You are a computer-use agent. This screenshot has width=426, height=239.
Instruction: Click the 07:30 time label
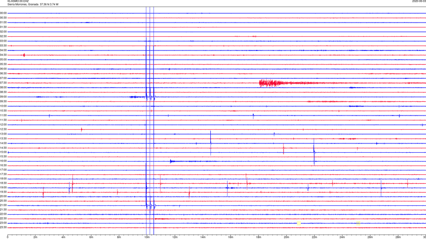[x=4, y=83]
